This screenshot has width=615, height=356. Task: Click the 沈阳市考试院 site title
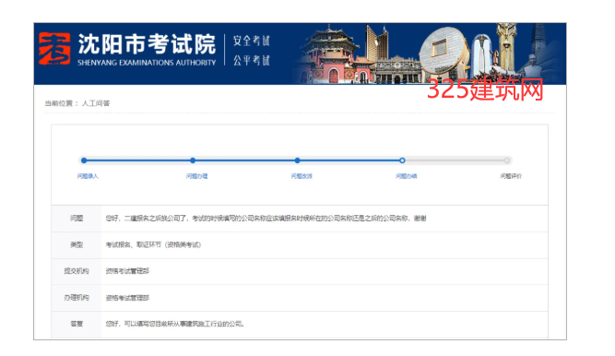point(147,44)
